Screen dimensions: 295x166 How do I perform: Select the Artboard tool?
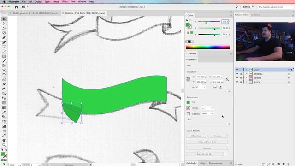(x=4, y=131)
